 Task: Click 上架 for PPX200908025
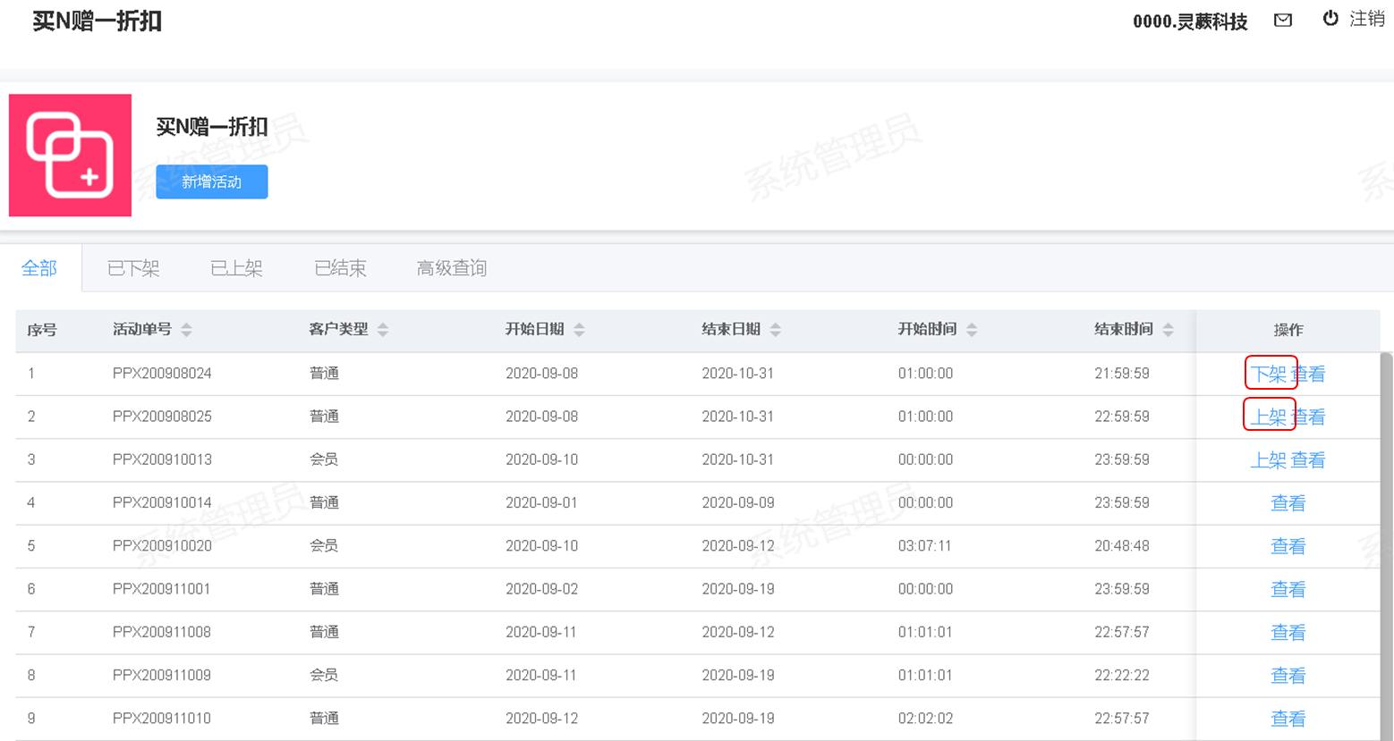tap(1268, 417)
